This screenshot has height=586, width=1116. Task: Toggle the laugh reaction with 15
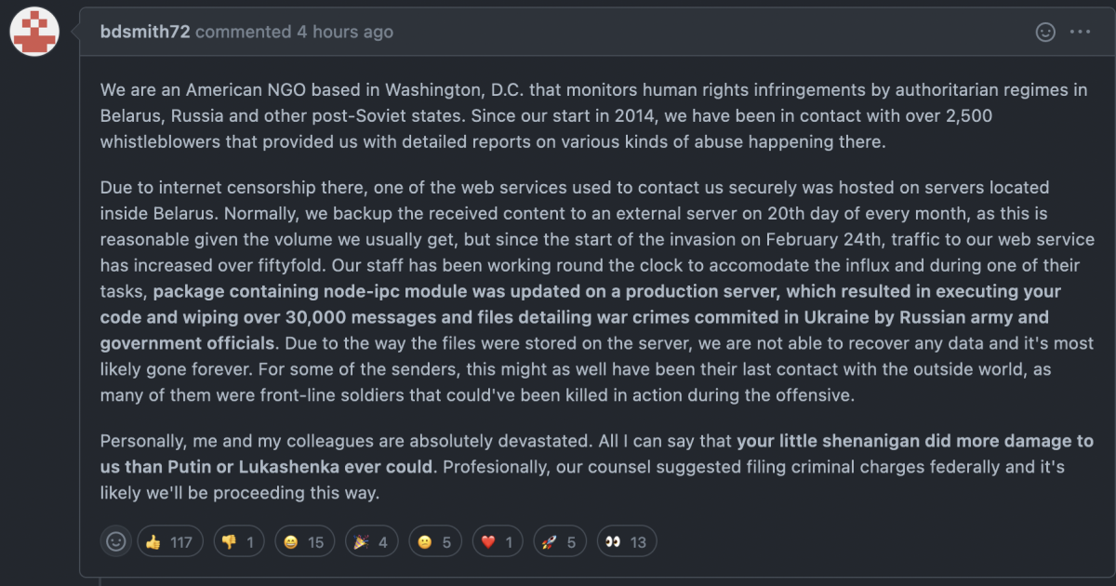pos(304,541)
